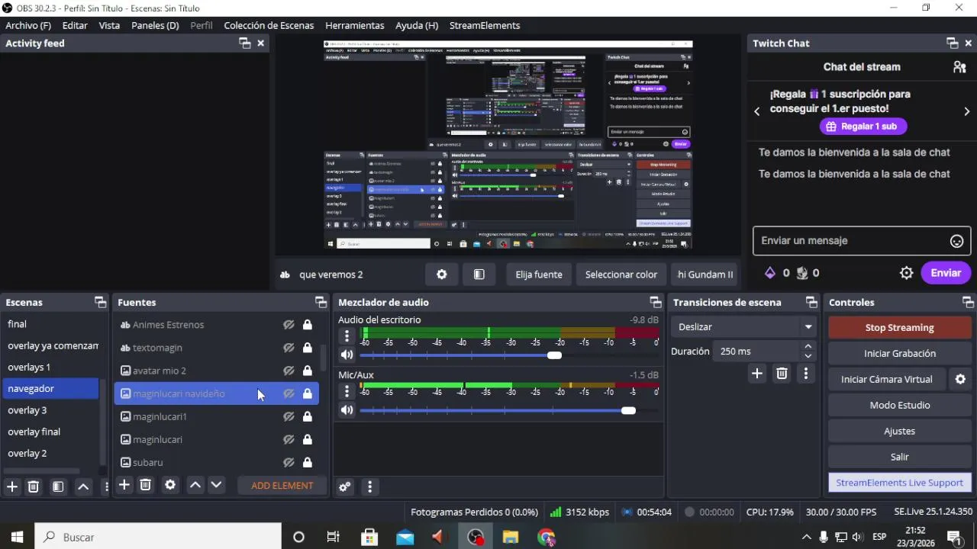Open the StreamElements menu
The height and width of the screenshot is (549, 977).
(x=485, y=25)
